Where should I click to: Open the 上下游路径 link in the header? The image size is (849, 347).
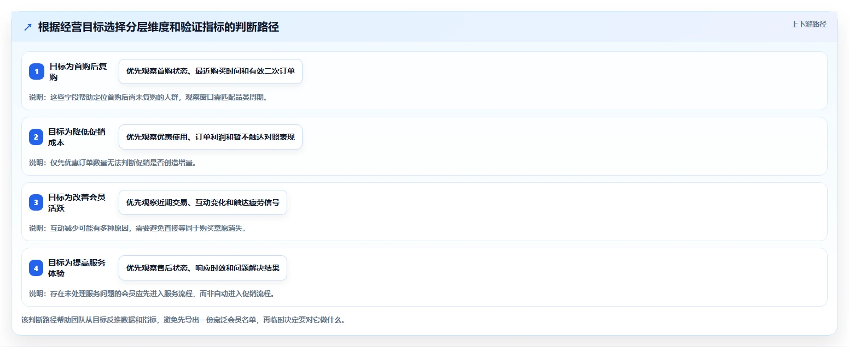coord(809,24)
